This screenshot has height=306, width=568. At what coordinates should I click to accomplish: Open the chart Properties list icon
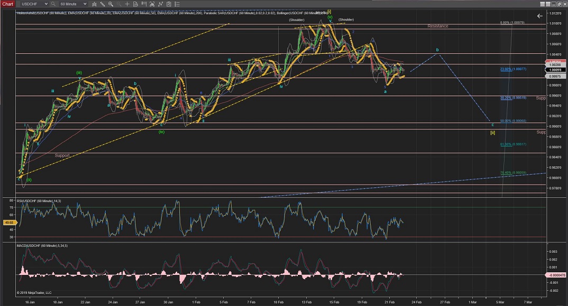point(177,4)
